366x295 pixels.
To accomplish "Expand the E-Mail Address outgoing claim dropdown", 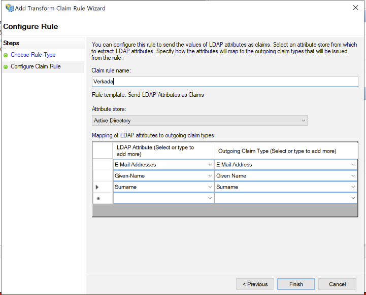I will [353, 165].
